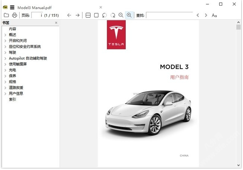
Task: Click the MODEL 3 title text
Action: (x=174, y=67)
